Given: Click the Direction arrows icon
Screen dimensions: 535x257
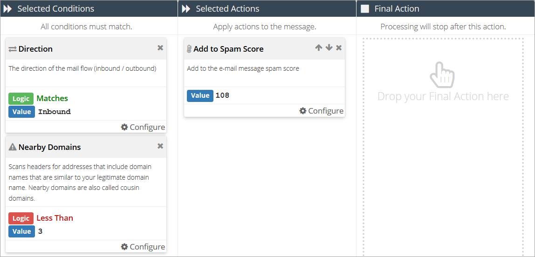Looking at the screenshot, I should (13, 49).
